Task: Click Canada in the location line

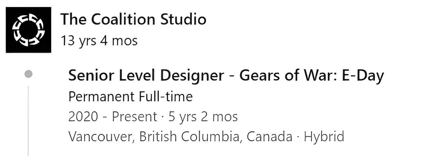Action: [270, 137]
